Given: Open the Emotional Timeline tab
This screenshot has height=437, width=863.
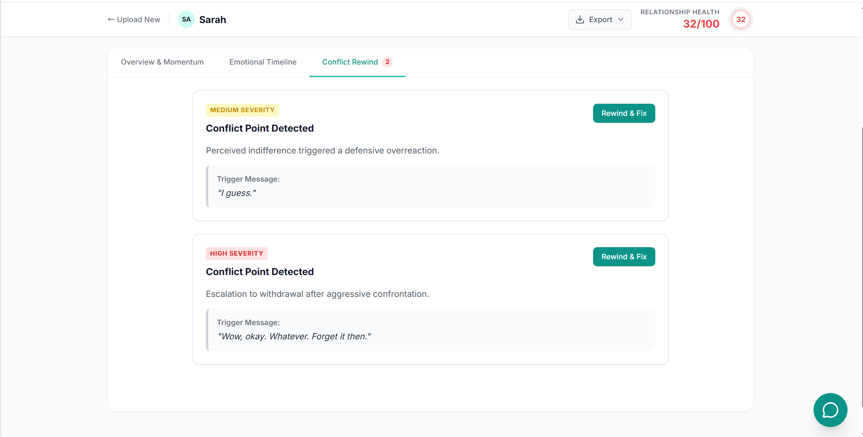Looking at the screenshot, I should pos(263,62).
